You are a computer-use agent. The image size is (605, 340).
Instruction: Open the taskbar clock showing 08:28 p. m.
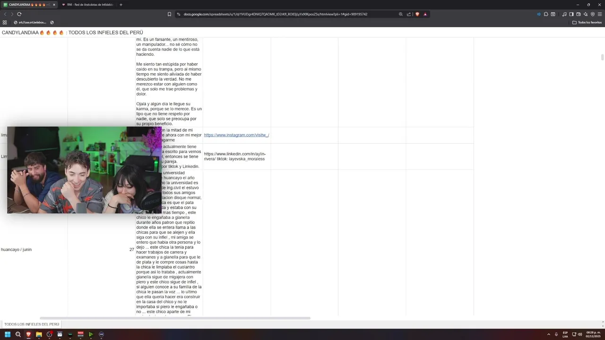[593, 334]
